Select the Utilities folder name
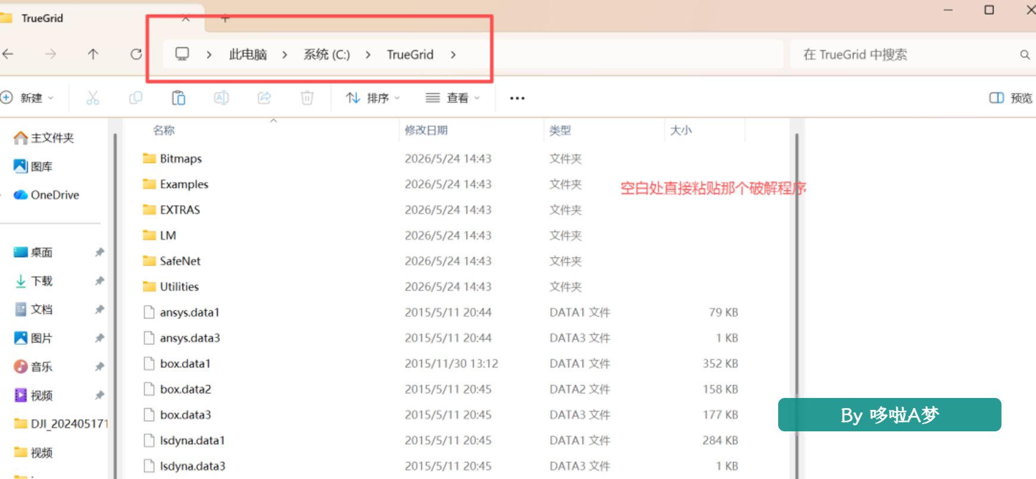 pyautogui.click(x=179, y=287)
